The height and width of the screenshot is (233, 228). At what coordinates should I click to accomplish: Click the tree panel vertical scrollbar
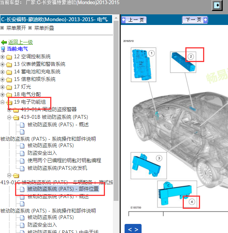pyautogui.click(x=116, y=112)
